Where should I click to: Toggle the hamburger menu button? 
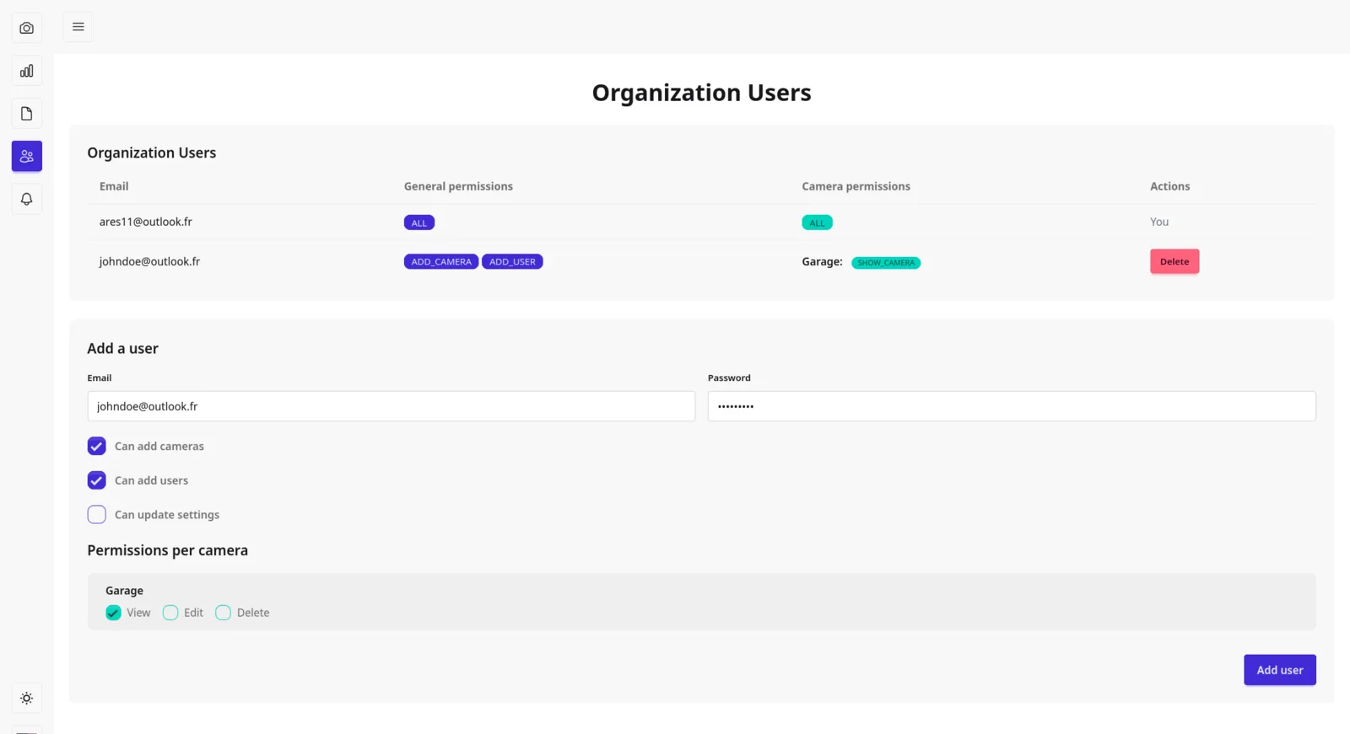tap(78, 27)
